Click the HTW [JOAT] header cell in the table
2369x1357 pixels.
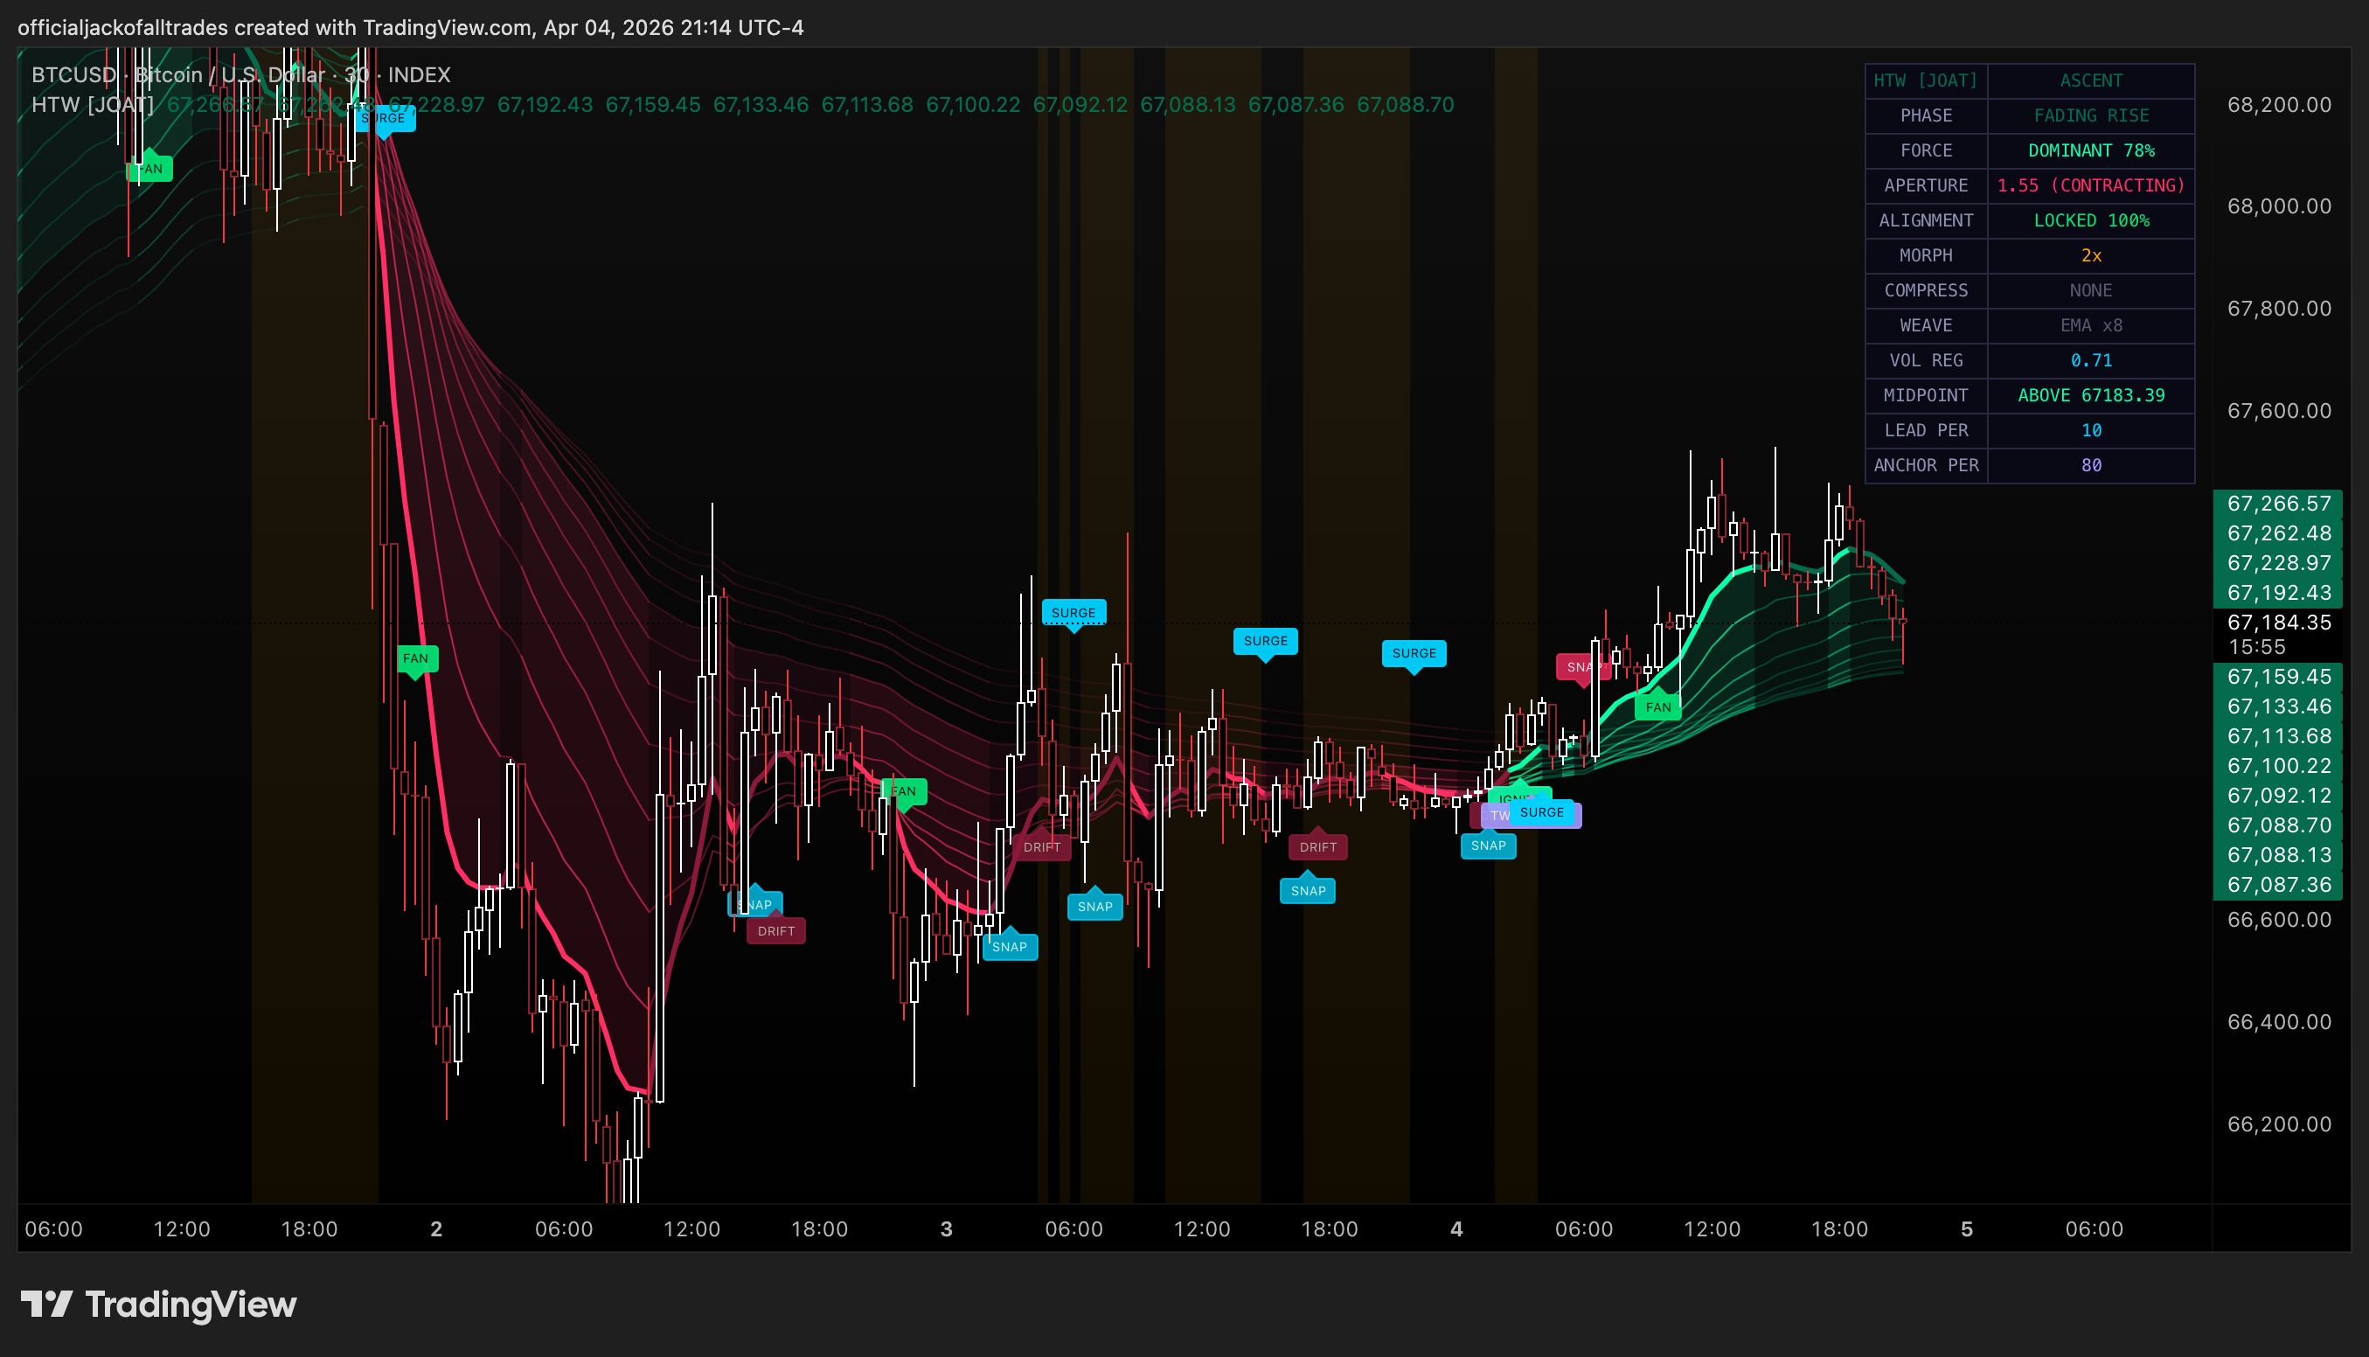1926,81
